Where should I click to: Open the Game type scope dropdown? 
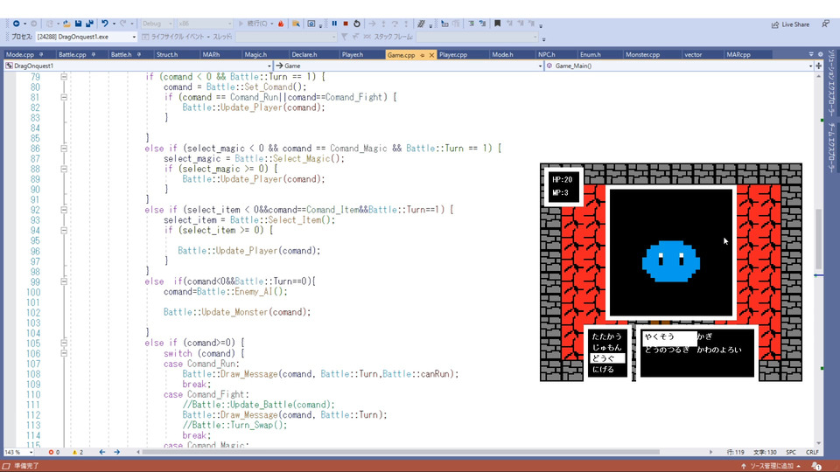409,66
